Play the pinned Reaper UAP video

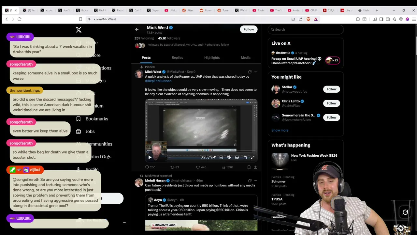click(150, 157)
